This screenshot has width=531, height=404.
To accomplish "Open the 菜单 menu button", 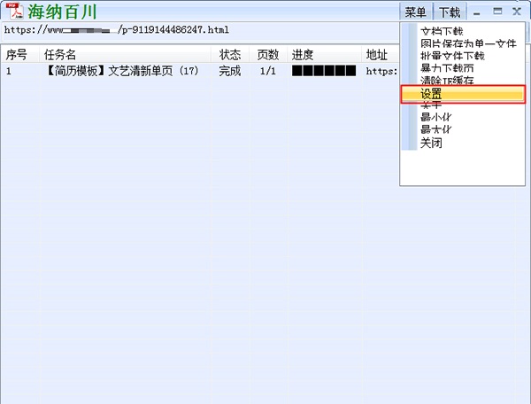I will tap(416, 12).
